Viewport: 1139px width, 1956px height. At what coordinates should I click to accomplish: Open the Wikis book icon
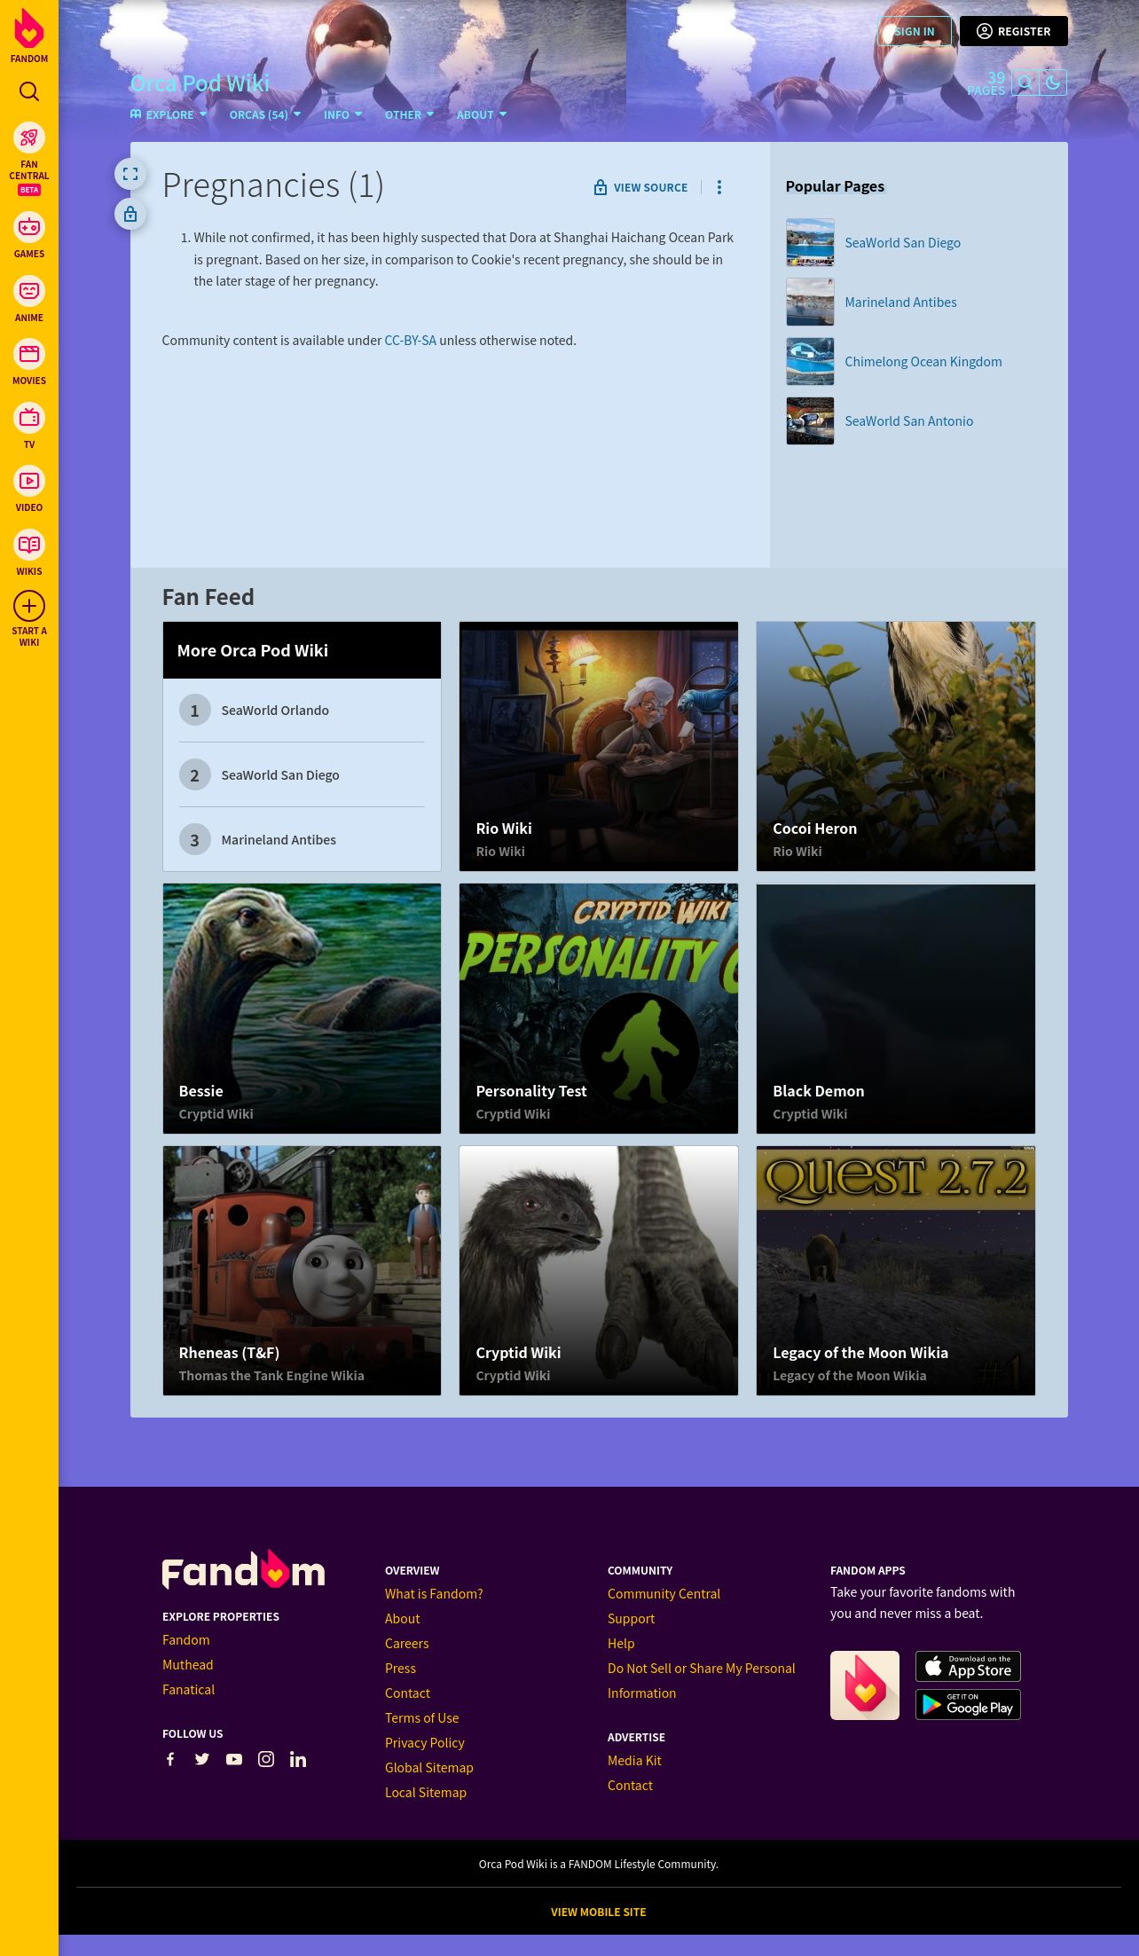29,545
